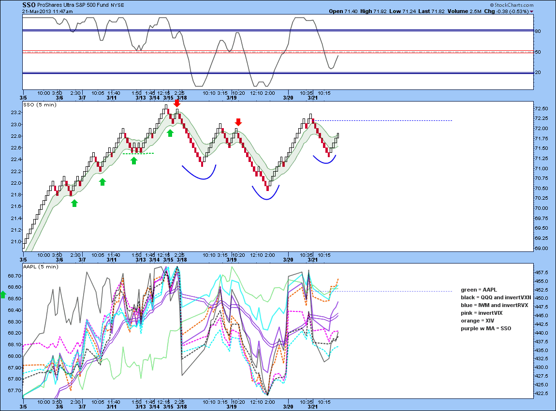Viewport: 556px width, 411px height.
Task: Click the legend entry pink = invertVIX
Action: [x=482, y=313]
